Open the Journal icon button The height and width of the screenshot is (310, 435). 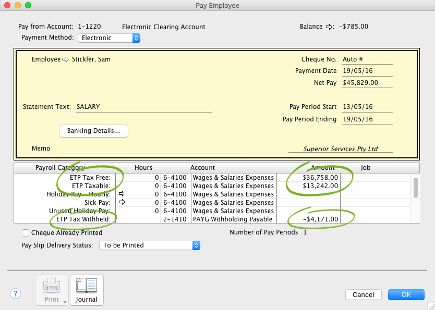(x=87, y=290)
